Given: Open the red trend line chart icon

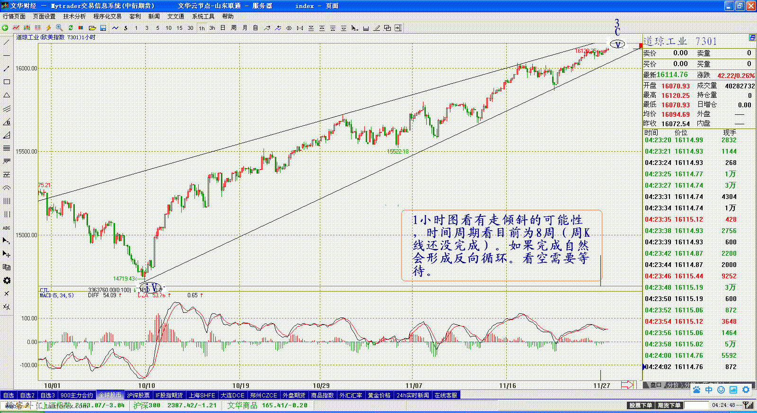Looking at the screenshot, I should [16, 28].
